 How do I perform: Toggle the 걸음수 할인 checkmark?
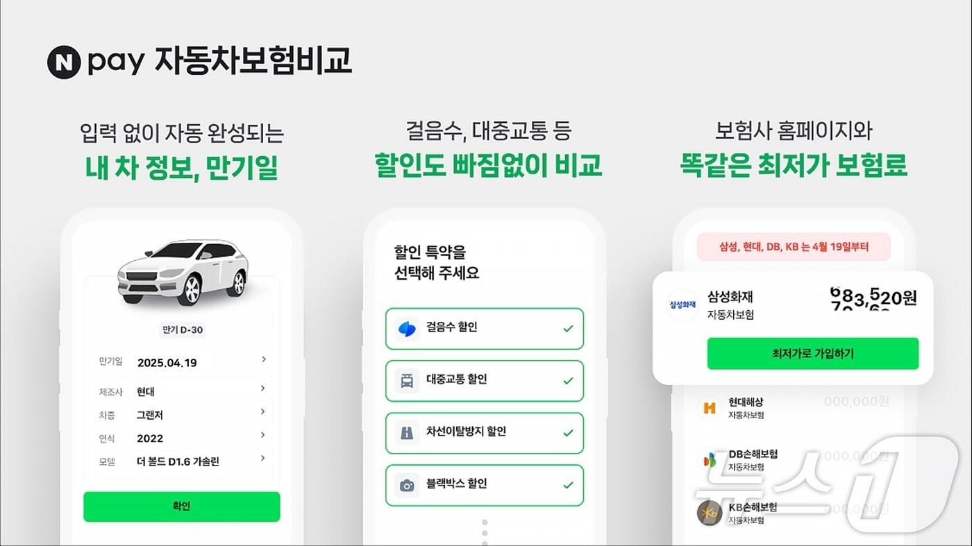point(568,328)
